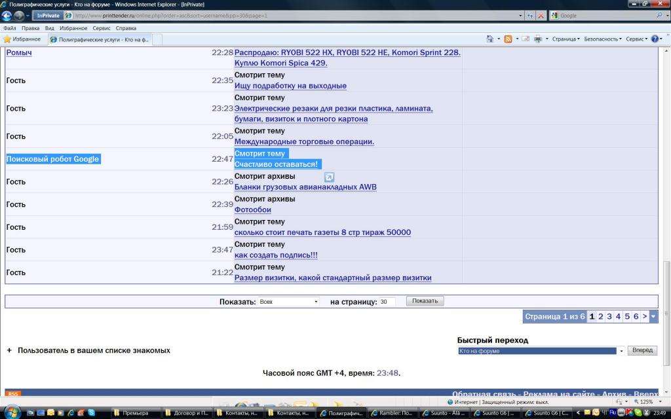Expand the 'Кто на форуме' quick jump dropdown
This screenshot has height=419, width=671.
[x=541, y=351]
